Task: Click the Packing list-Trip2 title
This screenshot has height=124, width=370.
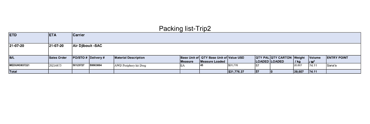Action: (x=185, y=28)
